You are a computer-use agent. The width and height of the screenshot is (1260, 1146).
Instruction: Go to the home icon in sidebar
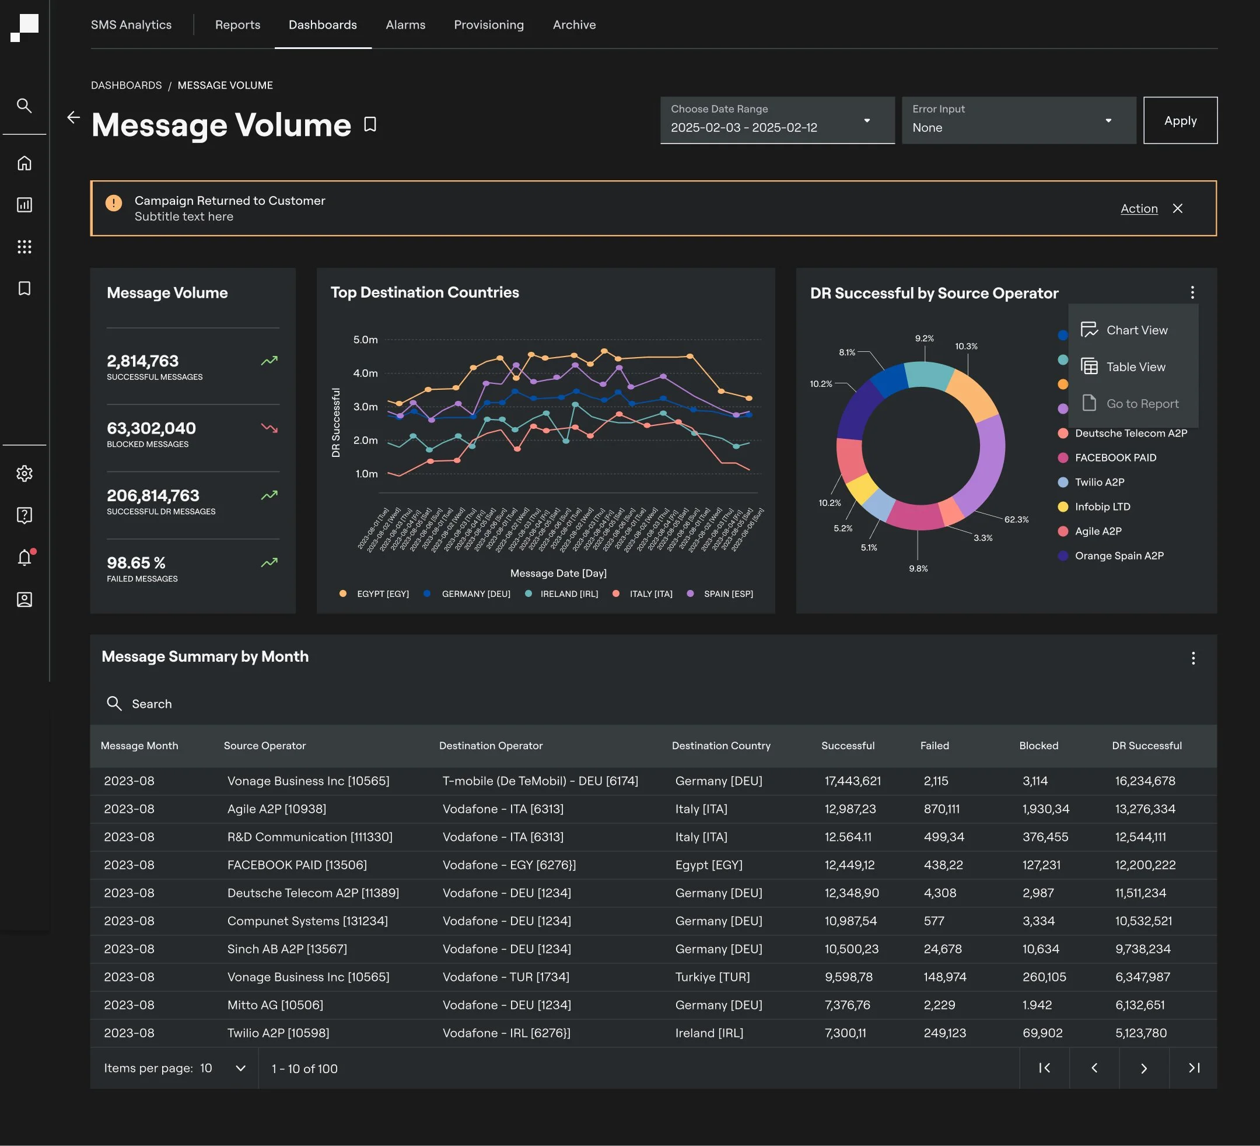pyautogui.click(x=24, y=163)
